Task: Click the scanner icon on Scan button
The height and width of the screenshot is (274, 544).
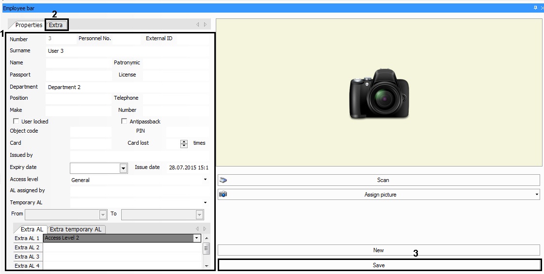Action: 223,180
